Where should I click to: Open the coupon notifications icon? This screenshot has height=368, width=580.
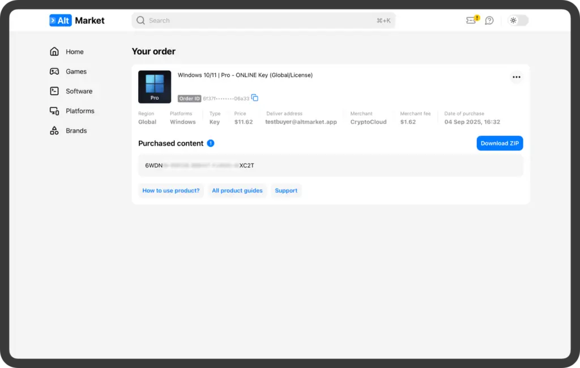pos(472,20)
